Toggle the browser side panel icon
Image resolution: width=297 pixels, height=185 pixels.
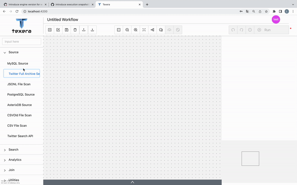pyautogui.click(x=281, y=11)
